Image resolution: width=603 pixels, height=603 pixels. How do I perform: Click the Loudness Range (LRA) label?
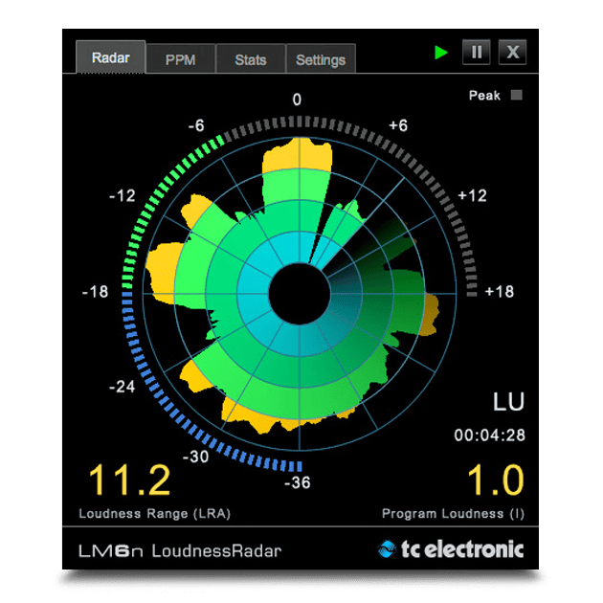click(x=155, y=513)
